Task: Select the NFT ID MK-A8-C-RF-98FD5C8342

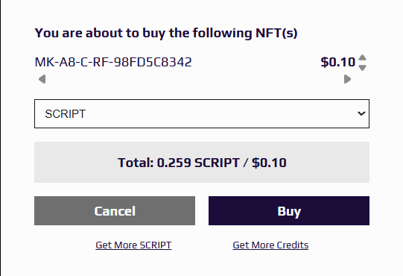Action: (113, 62)
